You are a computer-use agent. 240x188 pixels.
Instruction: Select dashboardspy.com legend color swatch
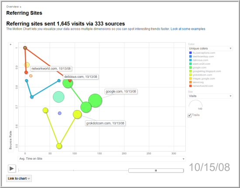[190, 56]
